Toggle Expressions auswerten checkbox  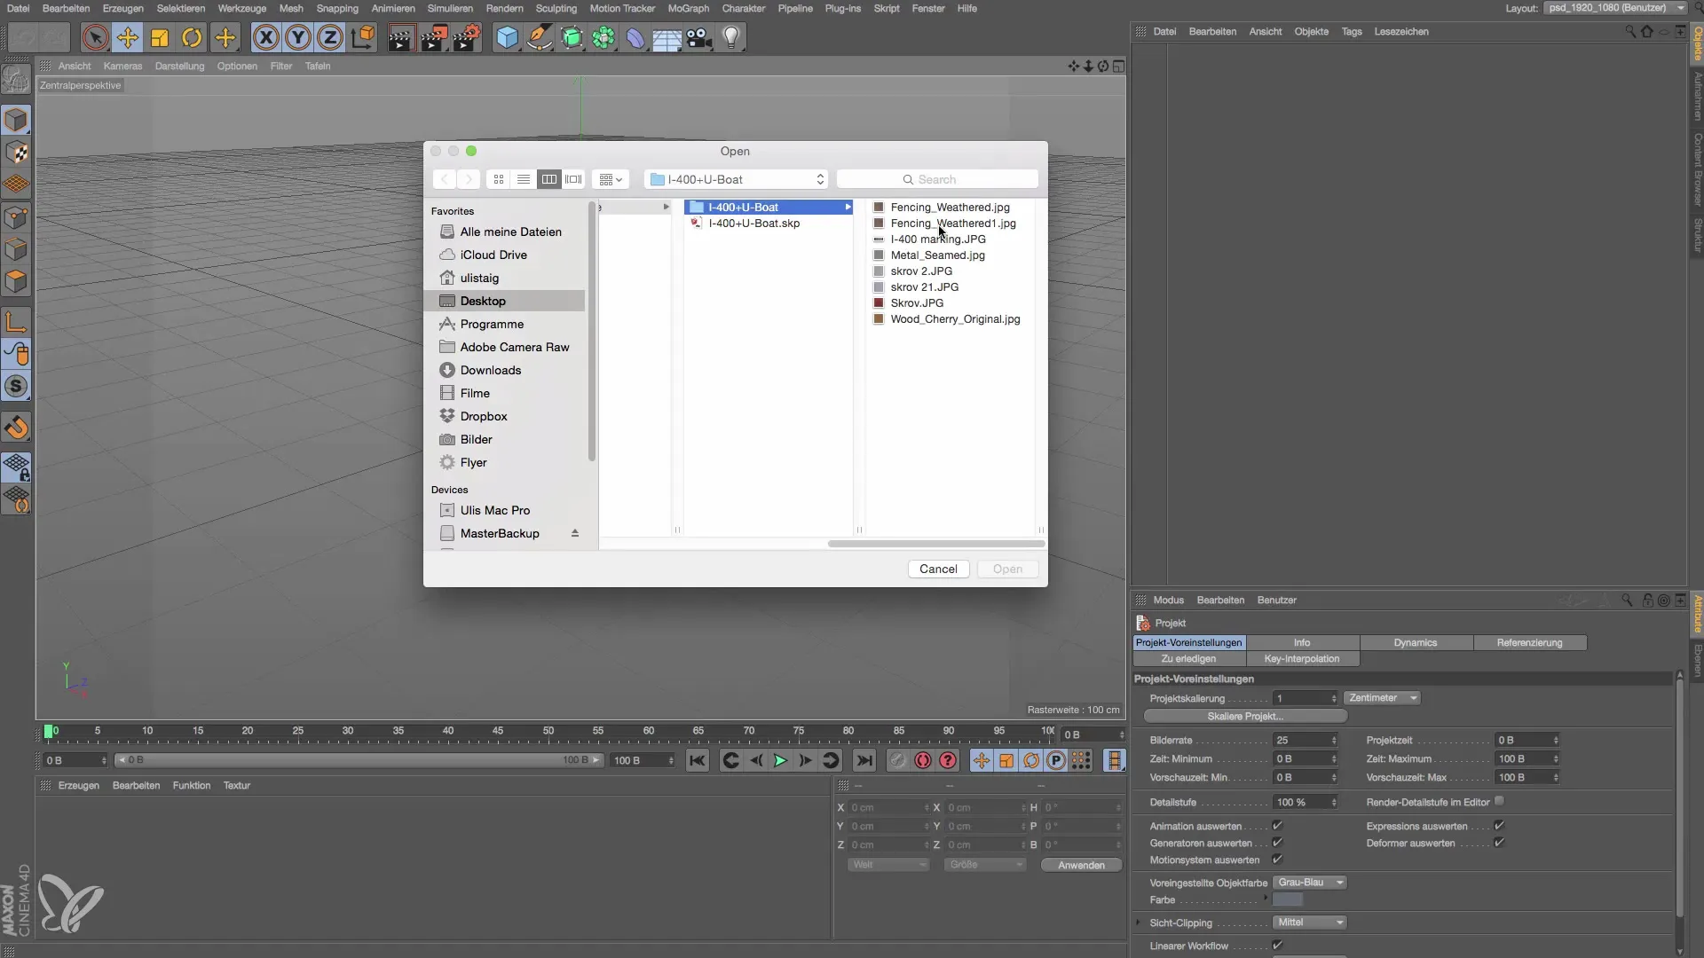[1499, 826]
